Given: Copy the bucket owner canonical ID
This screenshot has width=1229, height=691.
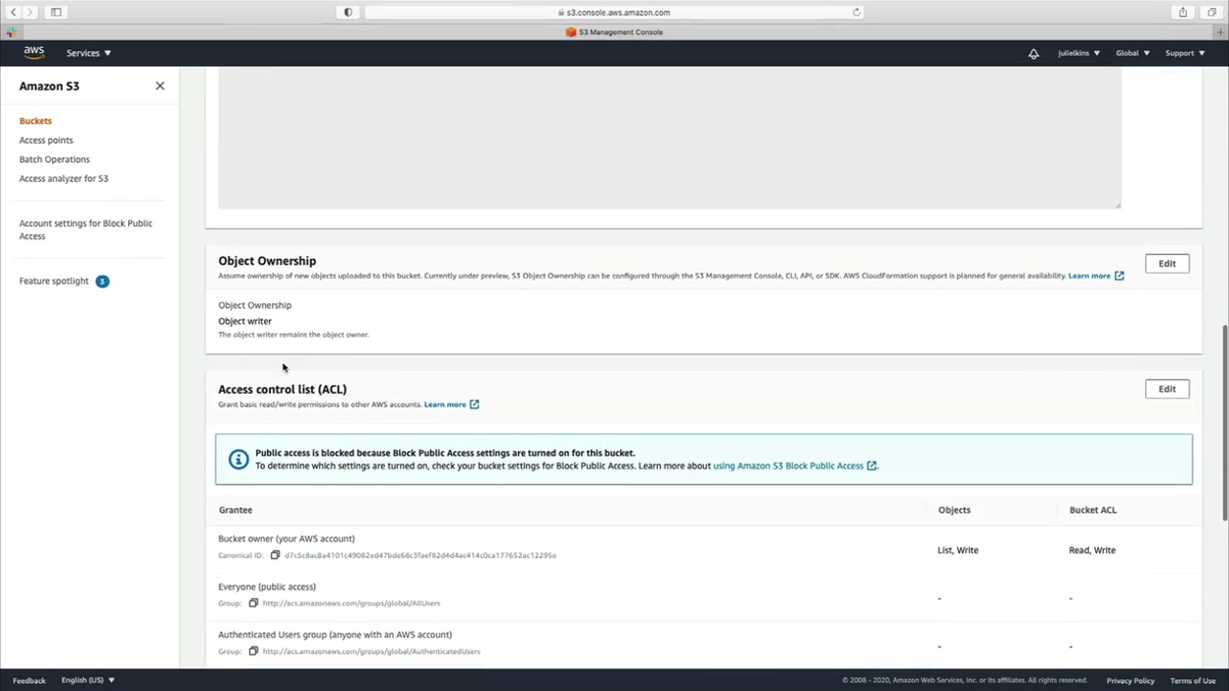Looking at the screenshot, I should point(276,555).
